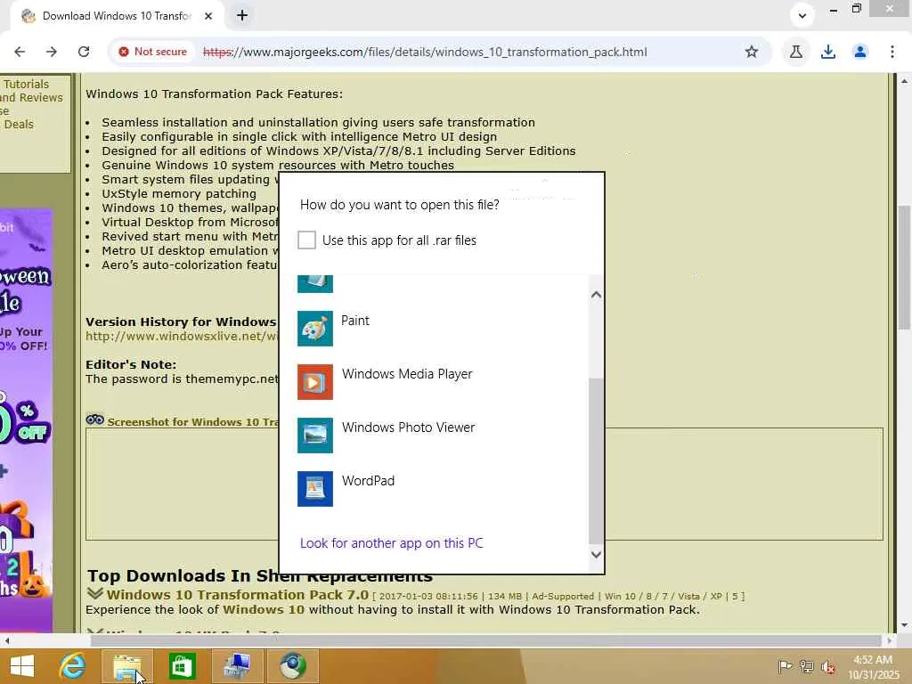This screenshot has height=684, width=912.
Task: Open windowsxlive.net version history link
Action: coord(182,336)
